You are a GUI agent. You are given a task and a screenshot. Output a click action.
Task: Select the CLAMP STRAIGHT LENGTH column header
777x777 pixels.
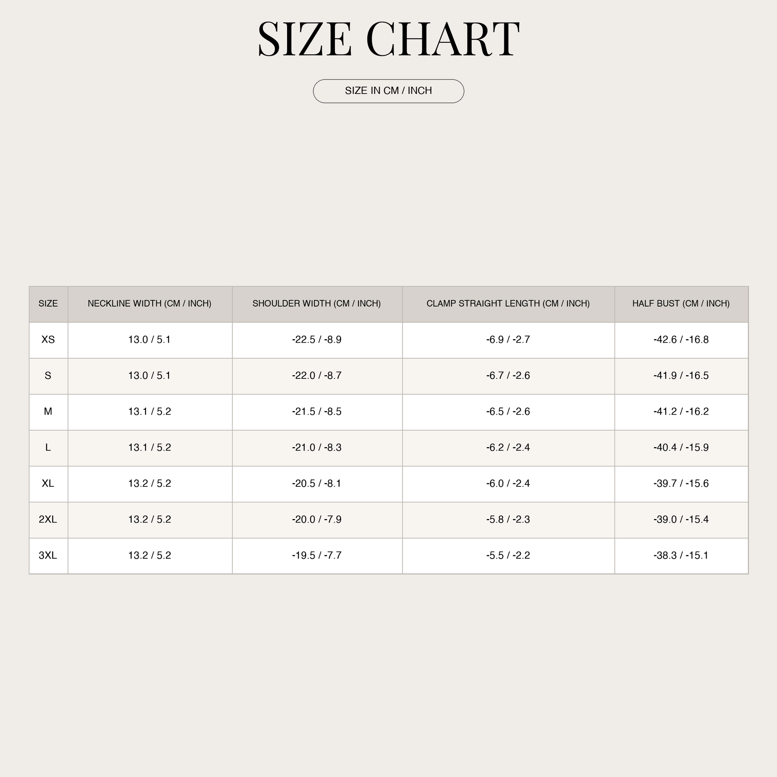click(508, 304)
